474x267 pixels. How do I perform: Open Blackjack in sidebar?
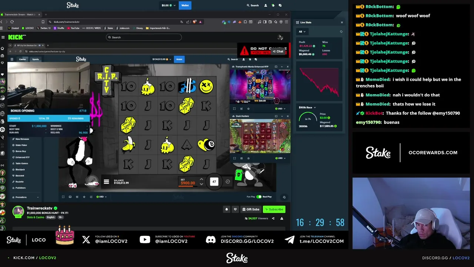point(20,169)
